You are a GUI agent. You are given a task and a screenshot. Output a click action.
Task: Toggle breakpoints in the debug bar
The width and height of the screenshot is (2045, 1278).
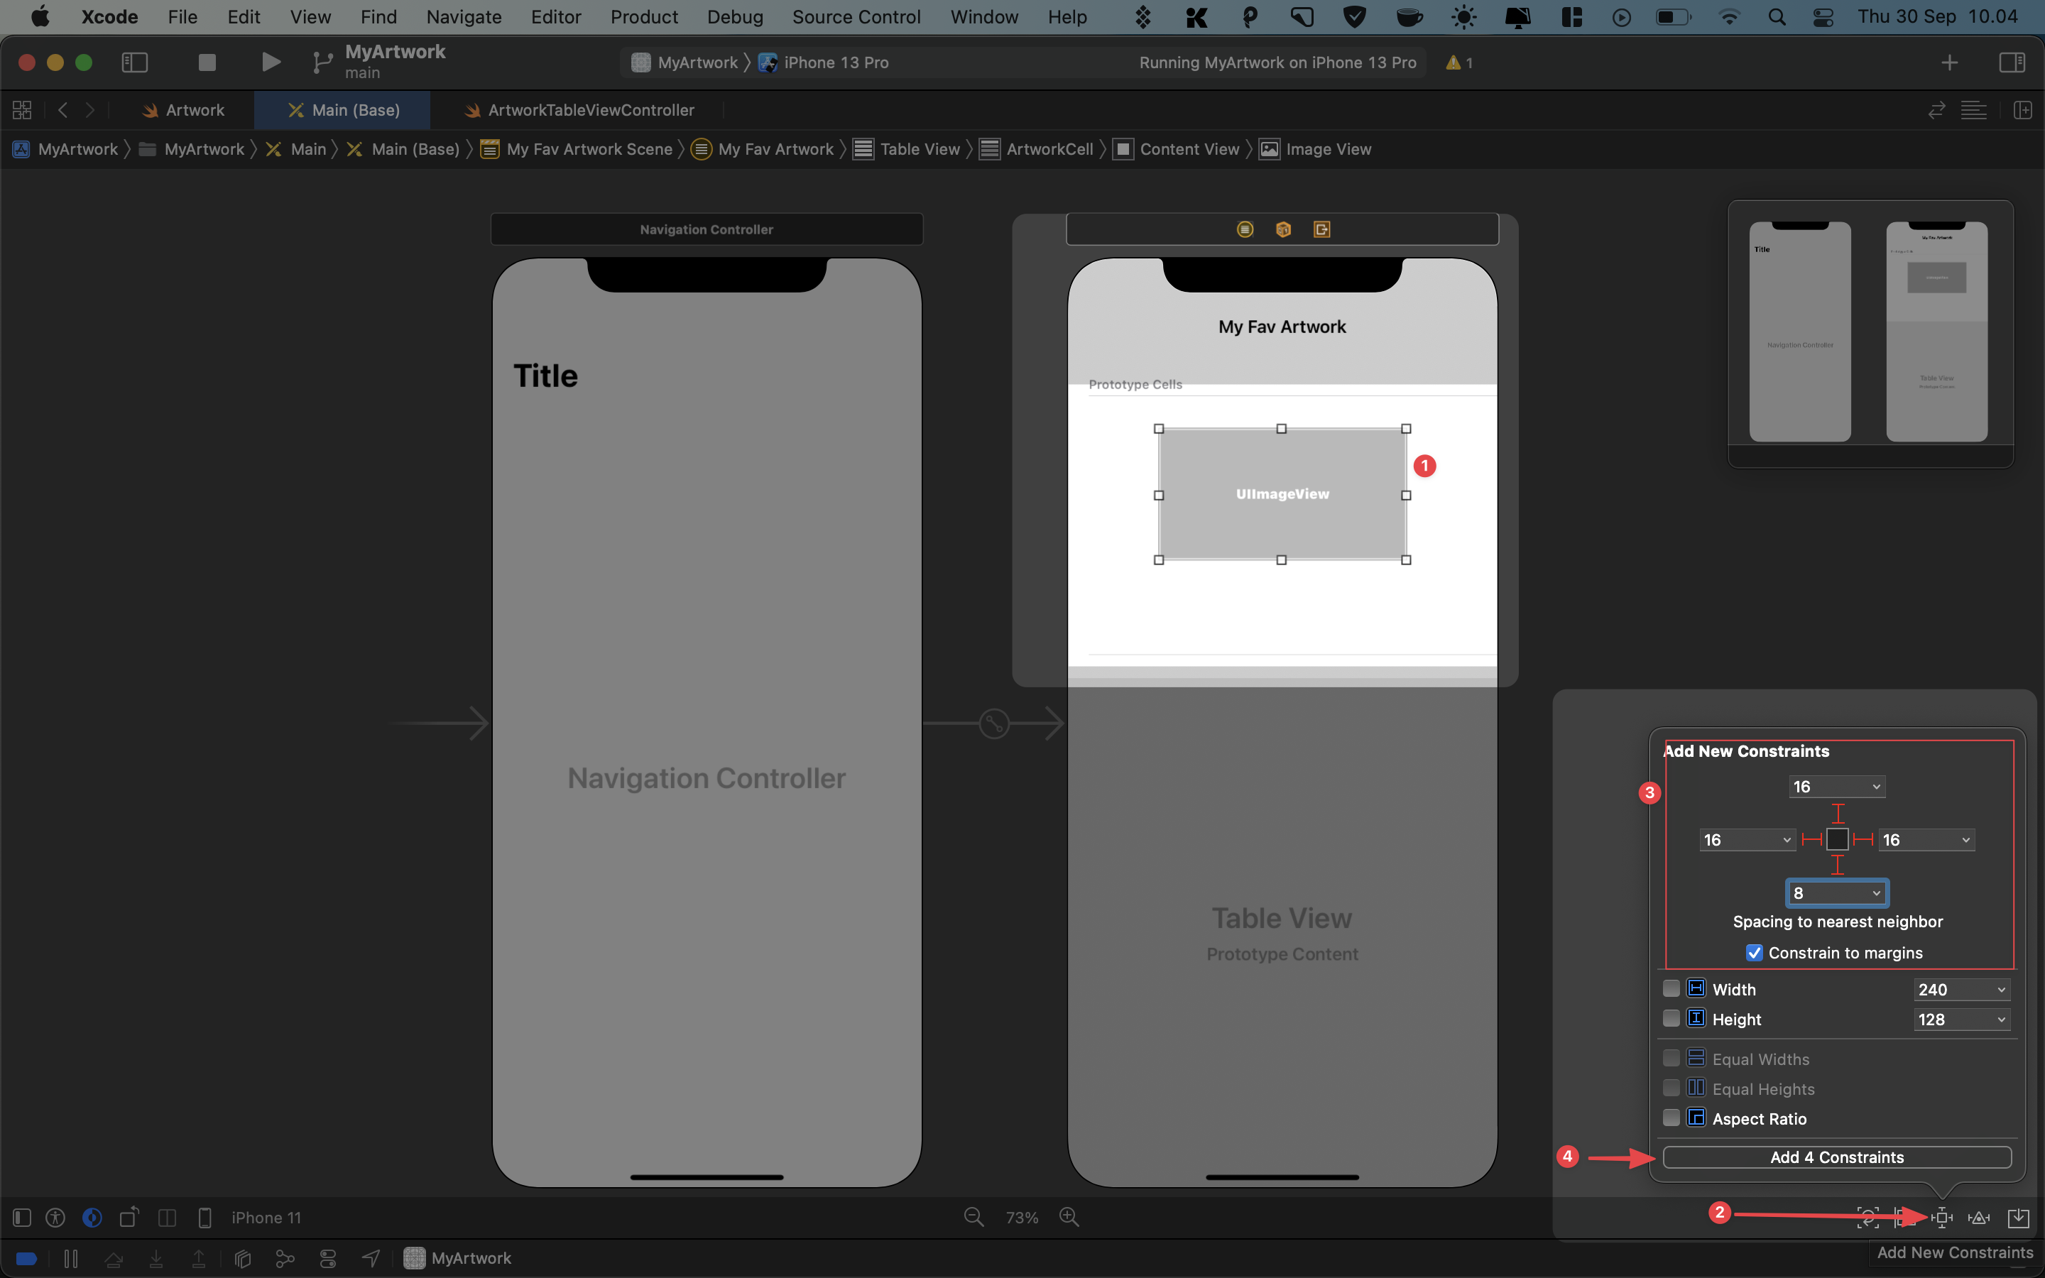(26, 1259)
